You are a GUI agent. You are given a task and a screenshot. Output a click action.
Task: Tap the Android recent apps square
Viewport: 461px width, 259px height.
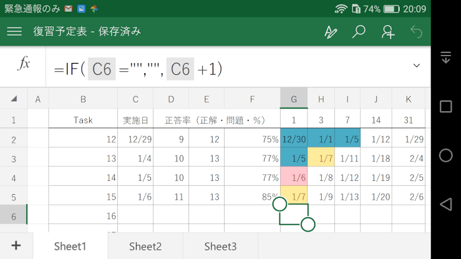click(x=445, y=107)
